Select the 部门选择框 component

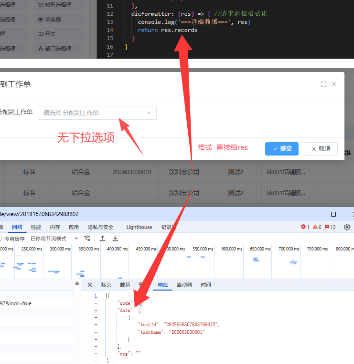[x=54, y=49]
